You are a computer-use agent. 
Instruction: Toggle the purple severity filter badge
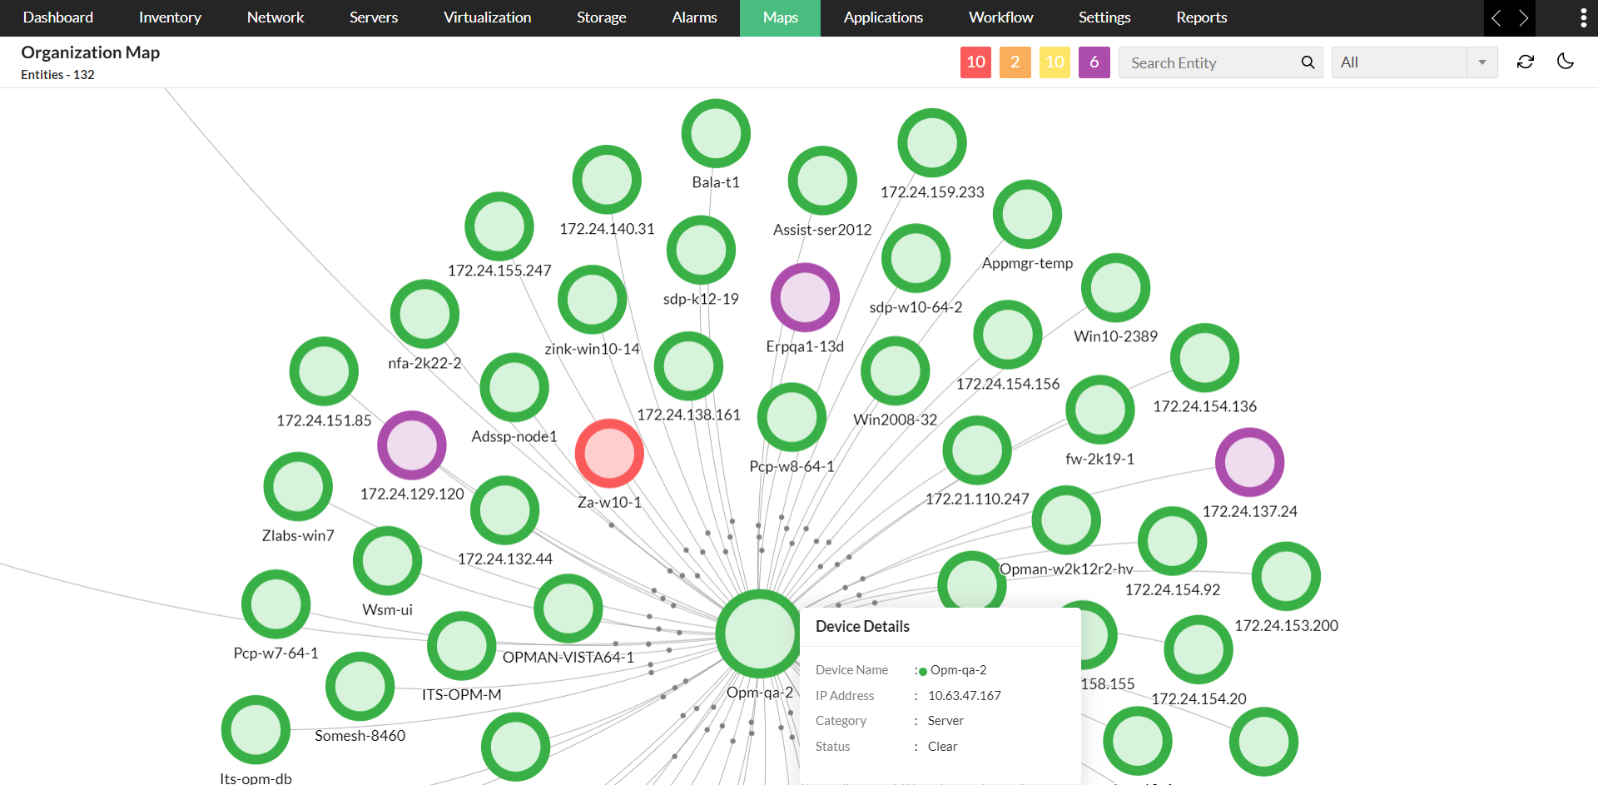point(1094,62)
